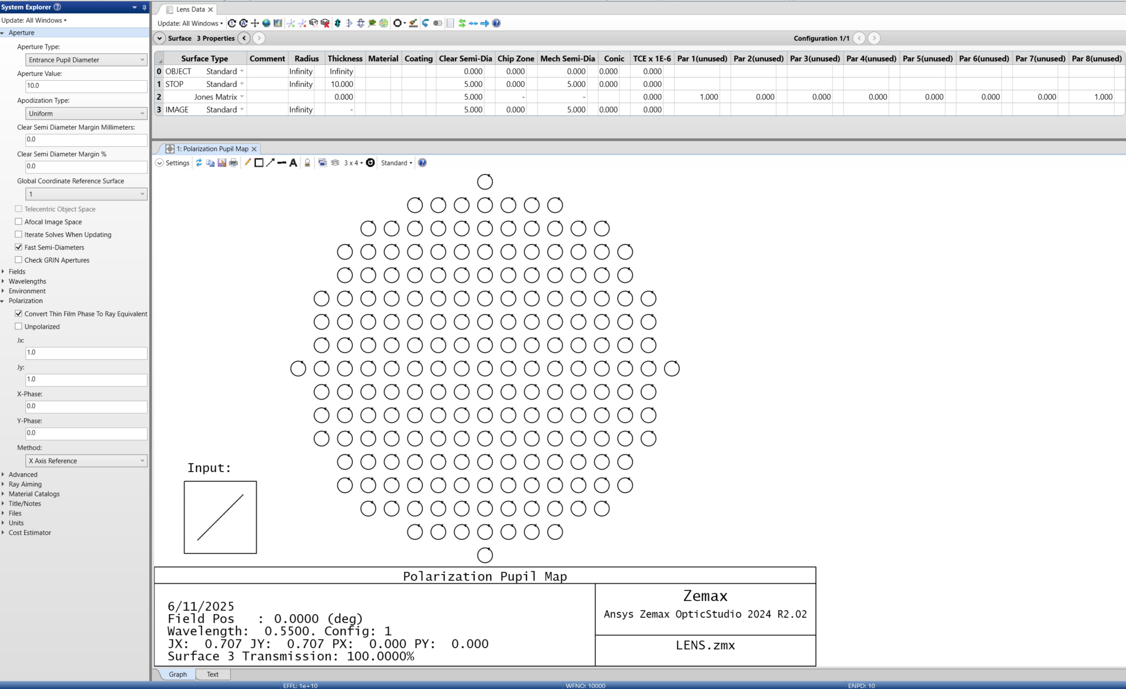Click the grey toggle switch in the Lens Data toolbar
Image resolution: width=1126 pixels, height=689 pixels.
pos(438,23)
